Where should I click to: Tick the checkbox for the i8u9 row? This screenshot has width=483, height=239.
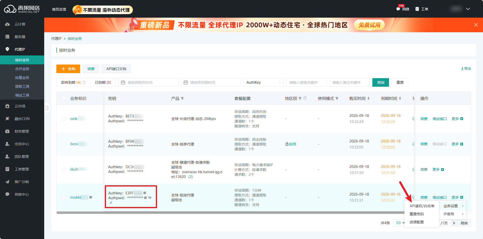(x=64, y=170)
